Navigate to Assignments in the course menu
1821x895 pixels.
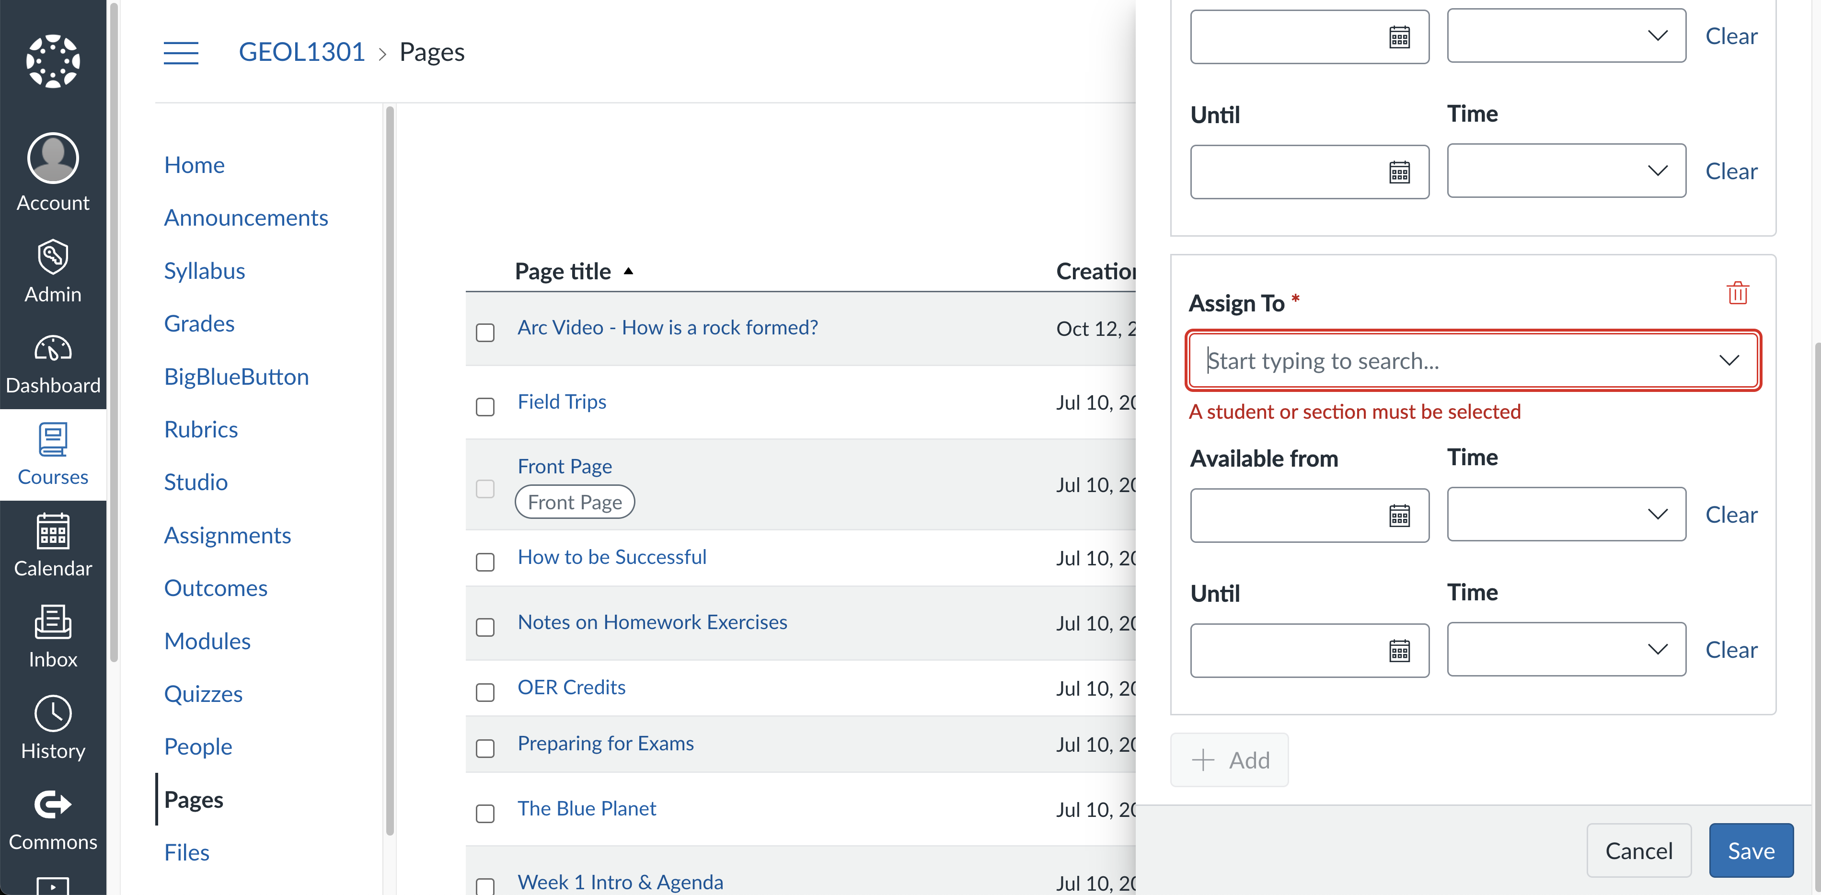(227, 535)
